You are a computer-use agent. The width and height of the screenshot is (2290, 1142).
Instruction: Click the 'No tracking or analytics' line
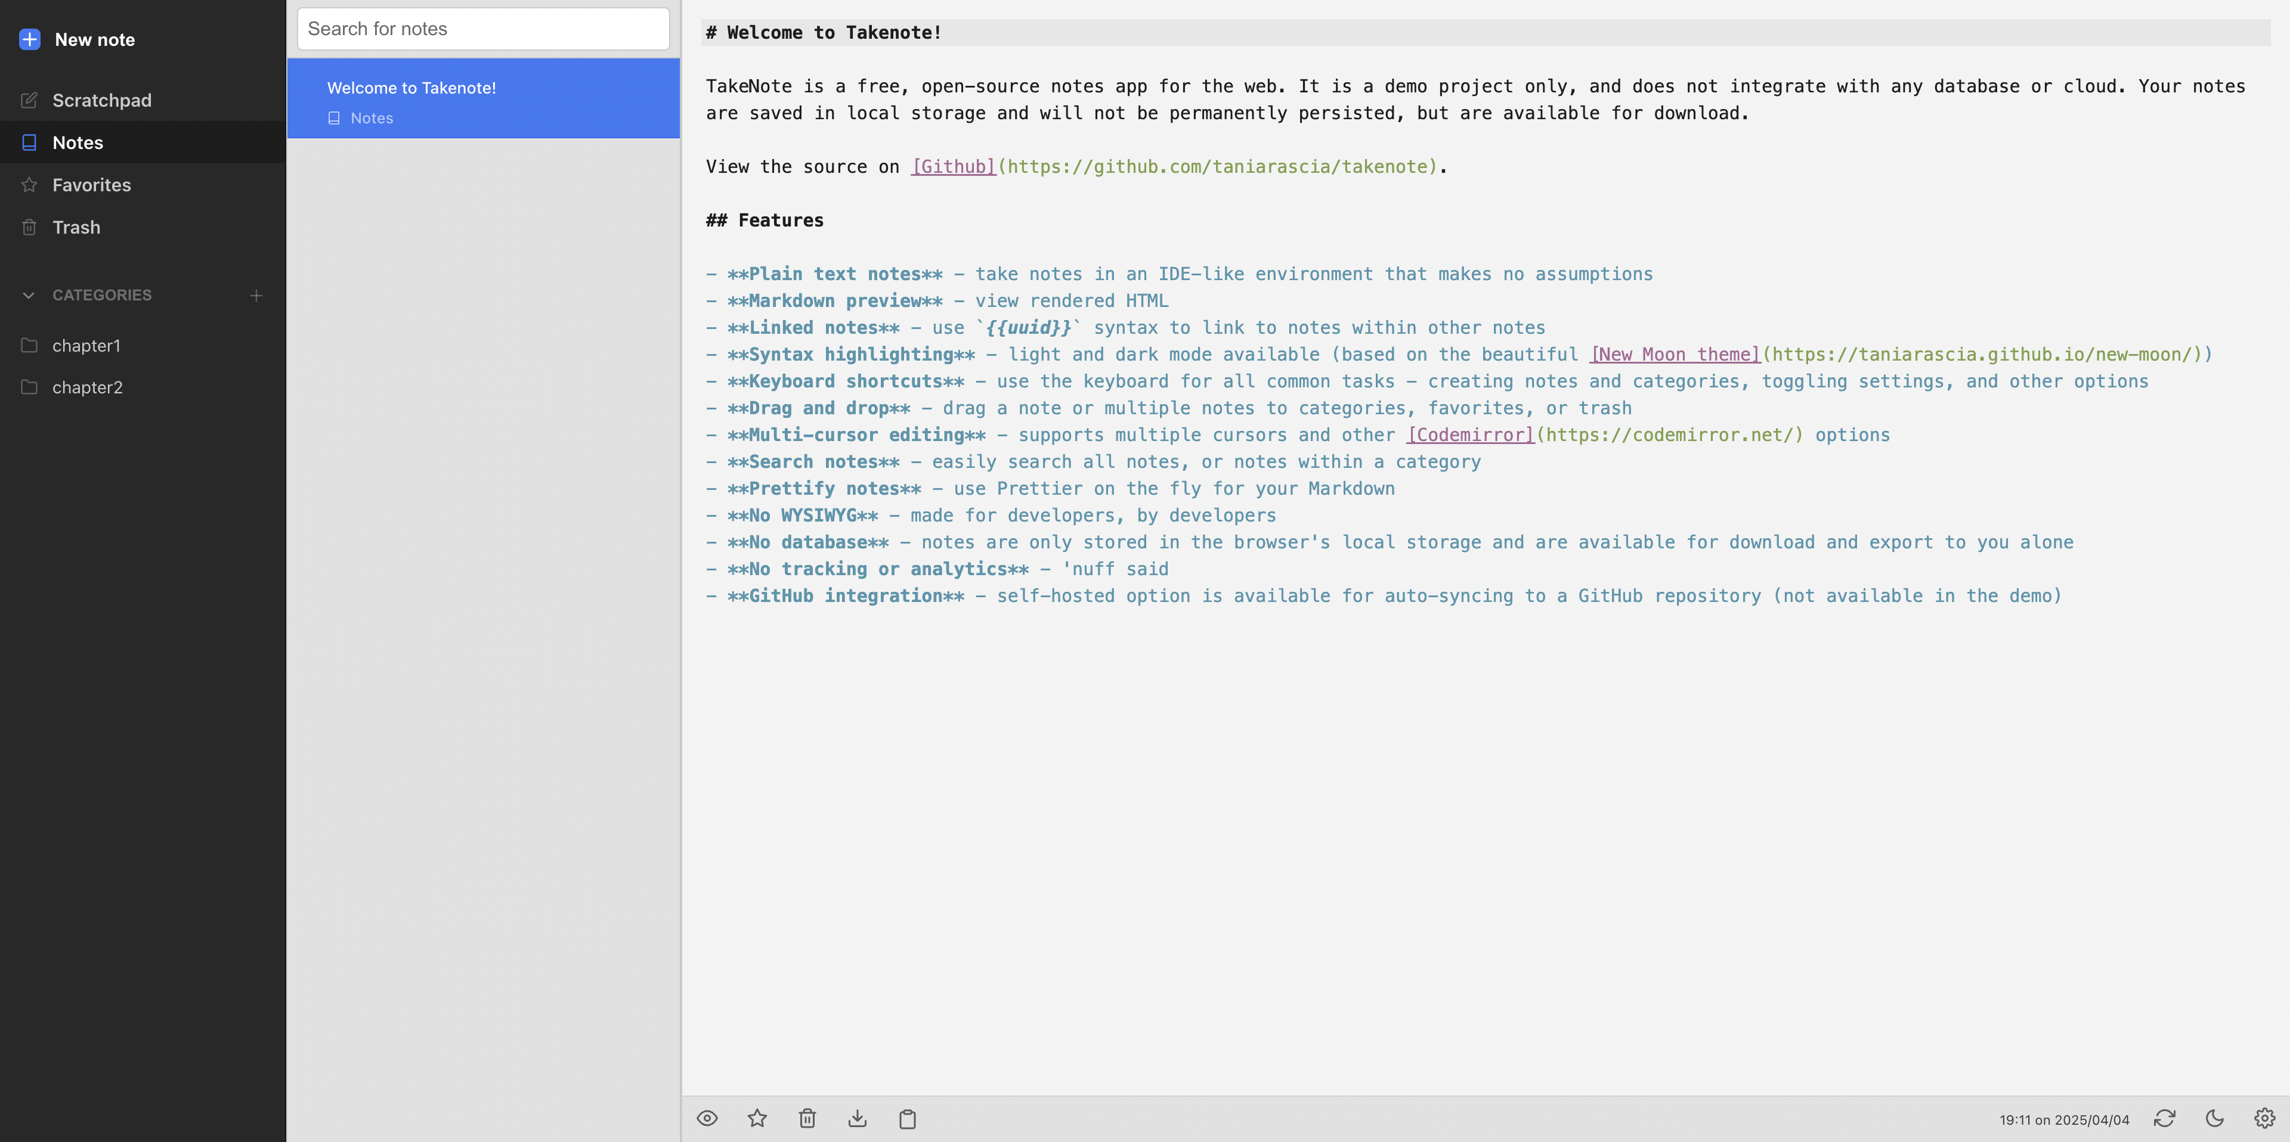click(937, 569)
